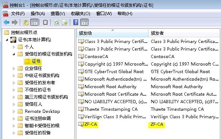Screen dimensions: 221x139
Task: Open the 收藏夹(O) menu
Action: [x=81, y=14]
